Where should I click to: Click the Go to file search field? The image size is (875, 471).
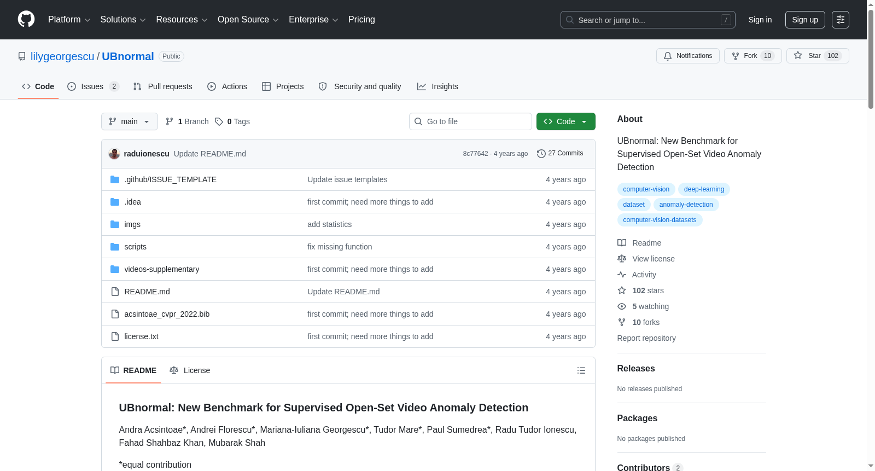pyautogui.click(x=470, y=121)
